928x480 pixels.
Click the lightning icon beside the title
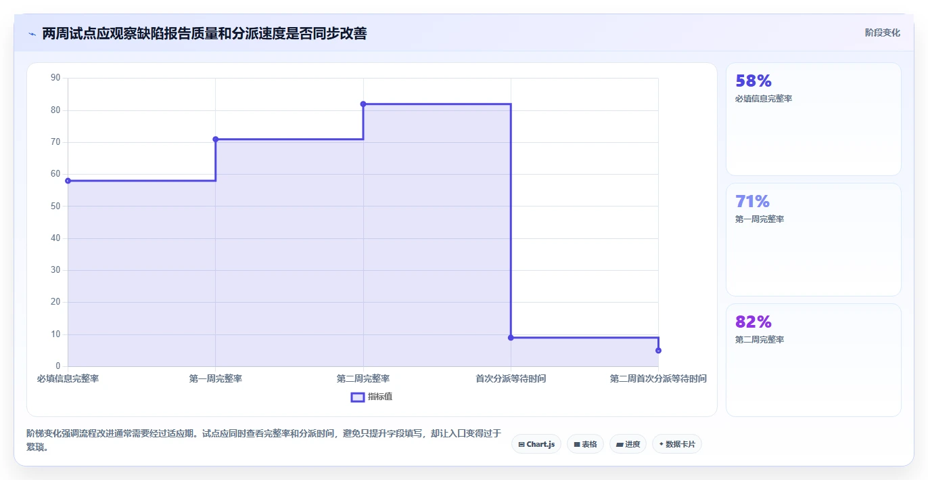(x=32, y=33)
